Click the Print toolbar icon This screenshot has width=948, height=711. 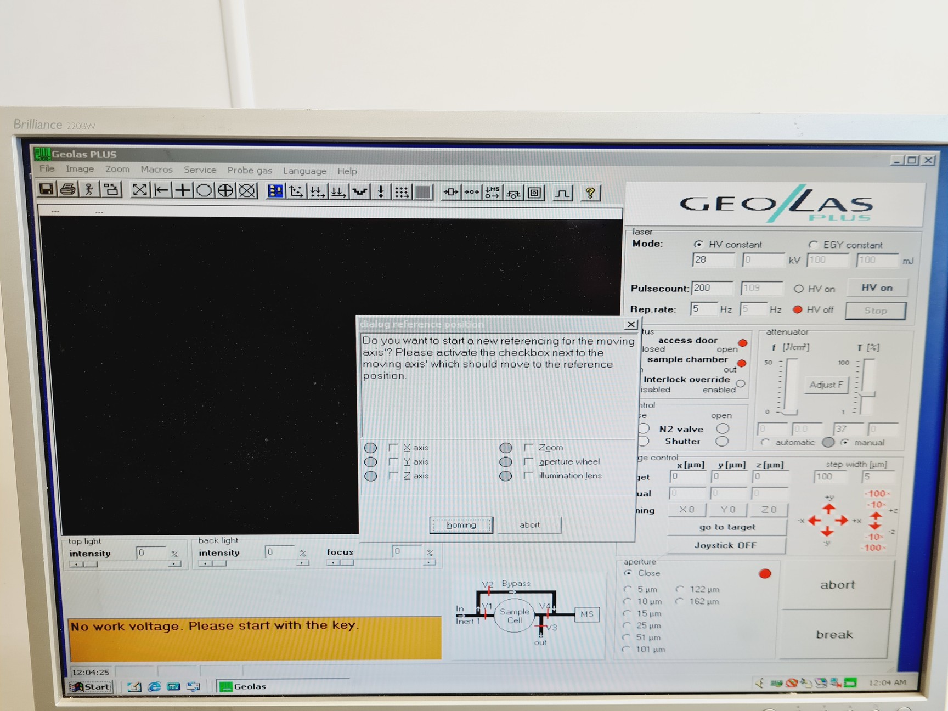click(x=68, y=190)
